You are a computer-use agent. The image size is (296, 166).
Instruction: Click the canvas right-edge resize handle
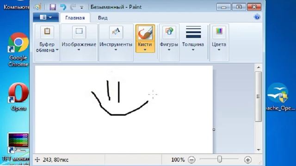point(214,130)
